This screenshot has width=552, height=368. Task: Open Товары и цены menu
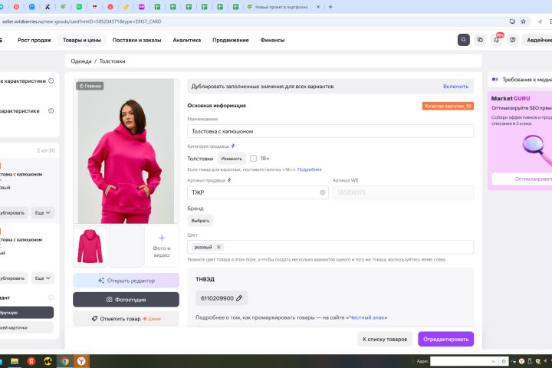click(82, 40)
